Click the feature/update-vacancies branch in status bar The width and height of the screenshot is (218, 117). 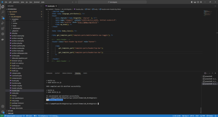14,116
